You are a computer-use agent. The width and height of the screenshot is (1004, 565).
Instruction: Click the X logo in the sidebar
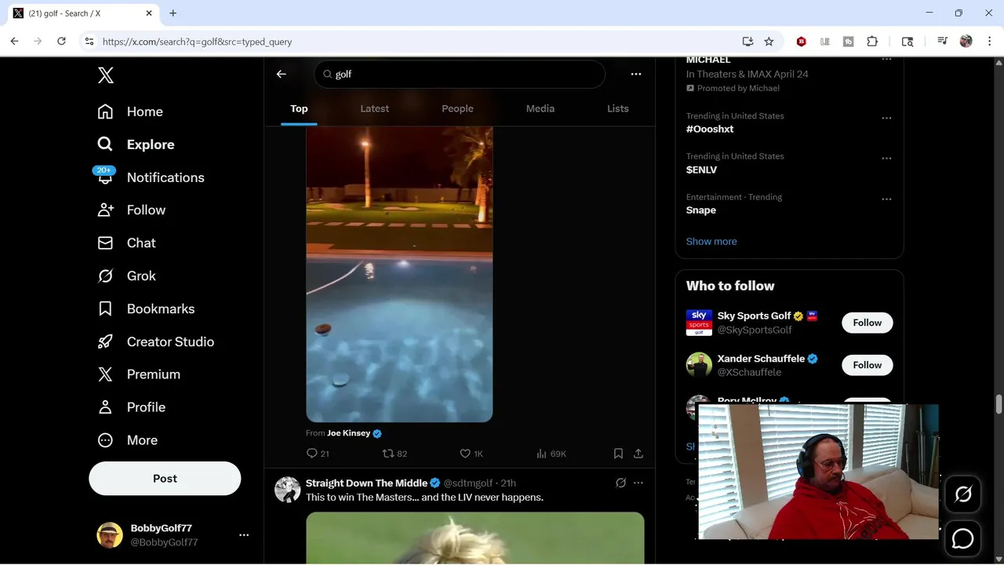(106, 75)
